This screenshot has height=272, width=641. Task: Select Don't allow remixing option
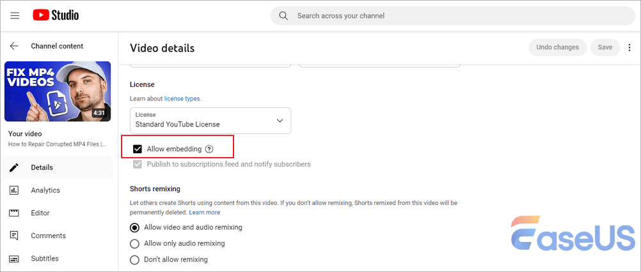[134, 260]
